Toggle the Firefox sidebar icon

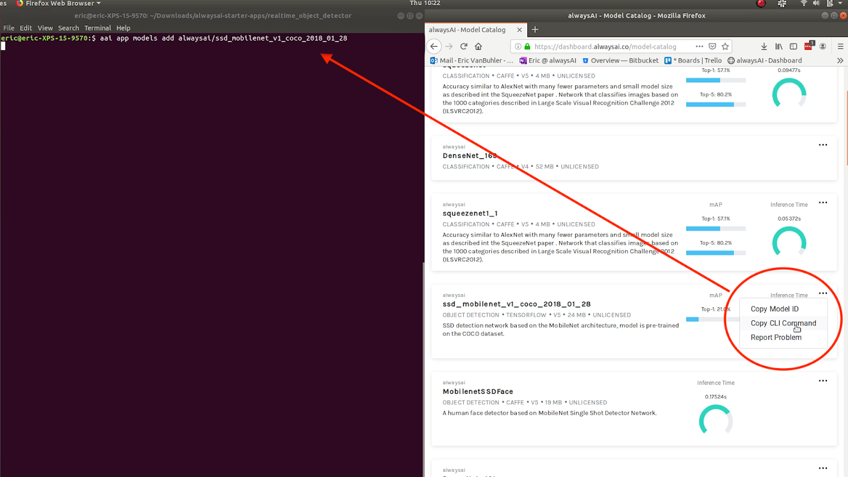coord(793,46)
